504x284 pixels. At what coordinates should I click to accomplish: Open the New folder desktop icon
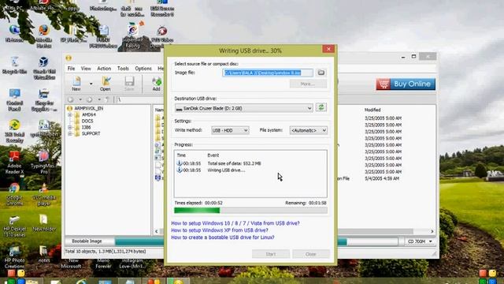click(44, 222)
